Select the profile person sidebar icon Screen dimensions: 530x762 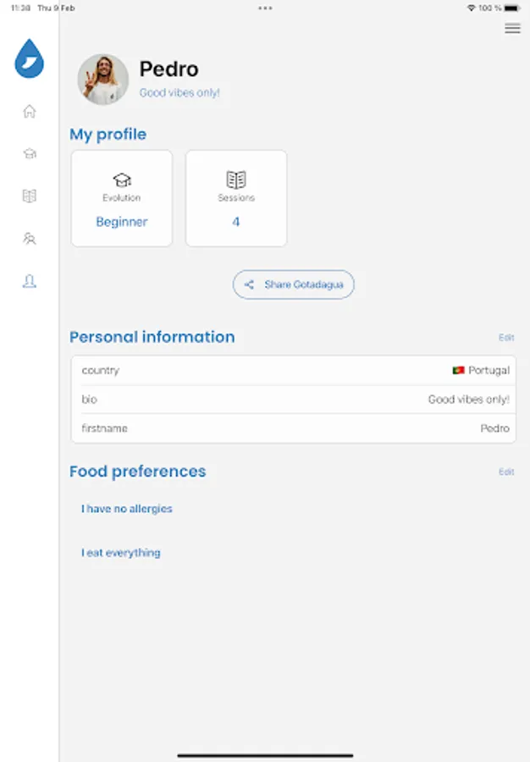pos(30,282)
